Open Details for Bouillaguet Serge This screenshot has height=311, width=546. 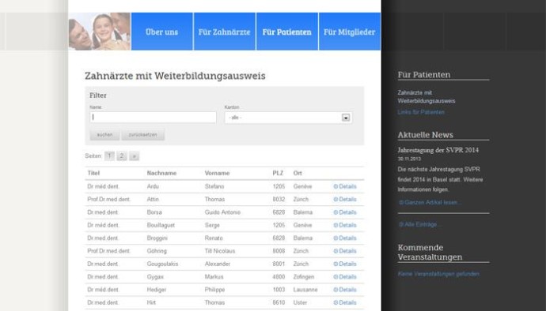tap(345, 225)
